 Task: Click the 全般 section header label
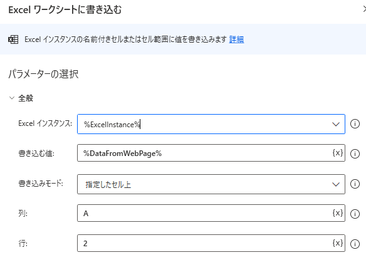click(26, 98)
